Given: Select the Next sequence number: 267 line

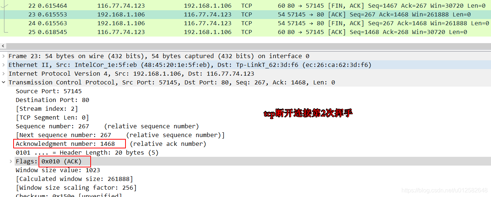Looking at the screenshot, I should [120, 135].
